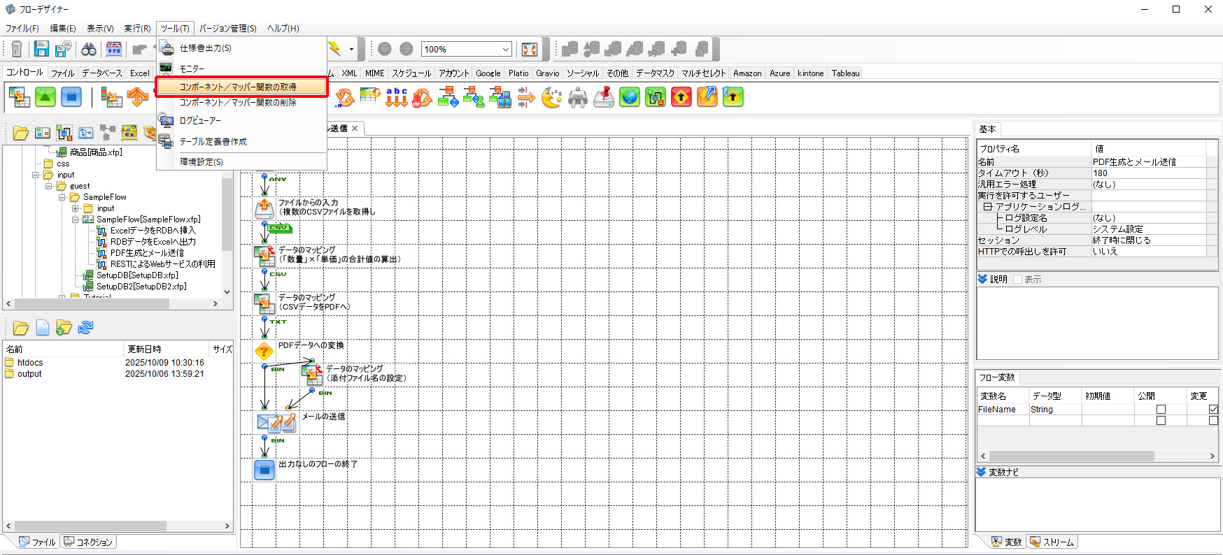Click the mail send node on canvas
The width and height of the screenshot is (1223, 555).
[264, 421]
